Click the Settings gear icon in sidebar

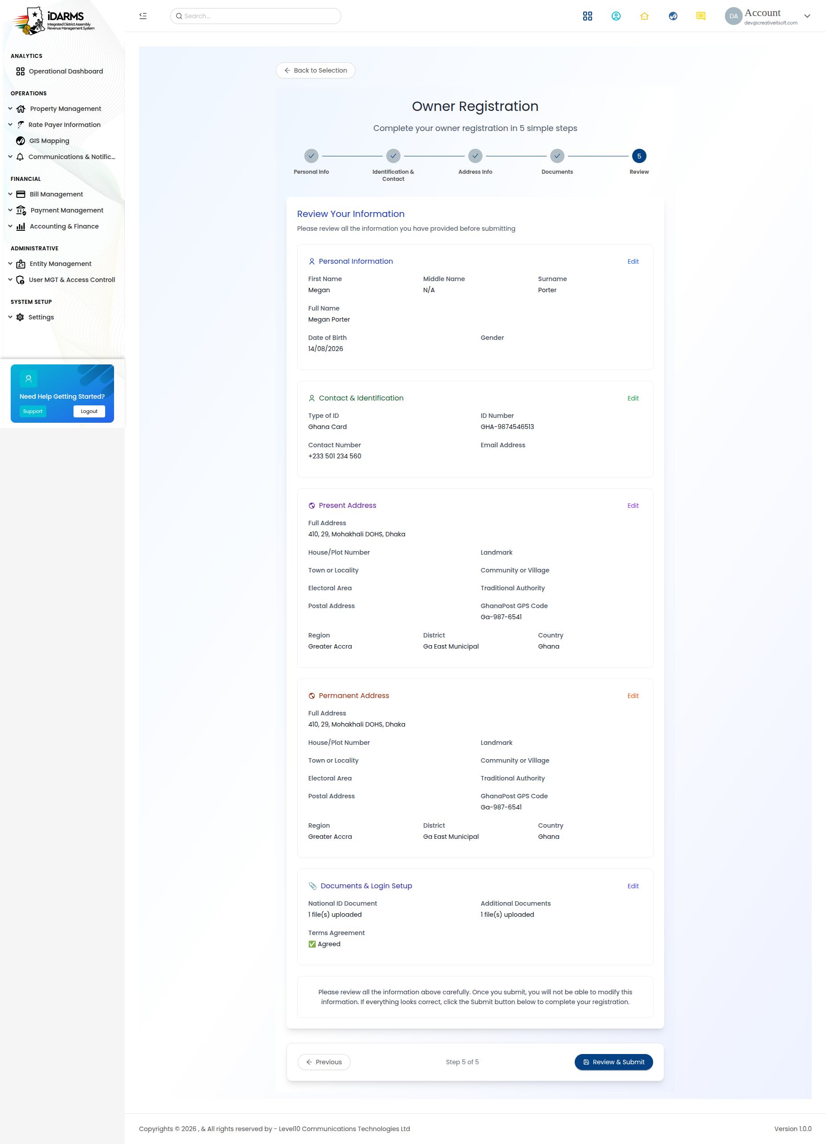click(20, 317)
